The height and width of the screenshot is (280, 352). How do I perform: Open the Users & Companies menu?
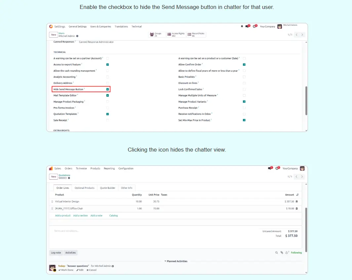click(100, 26)
